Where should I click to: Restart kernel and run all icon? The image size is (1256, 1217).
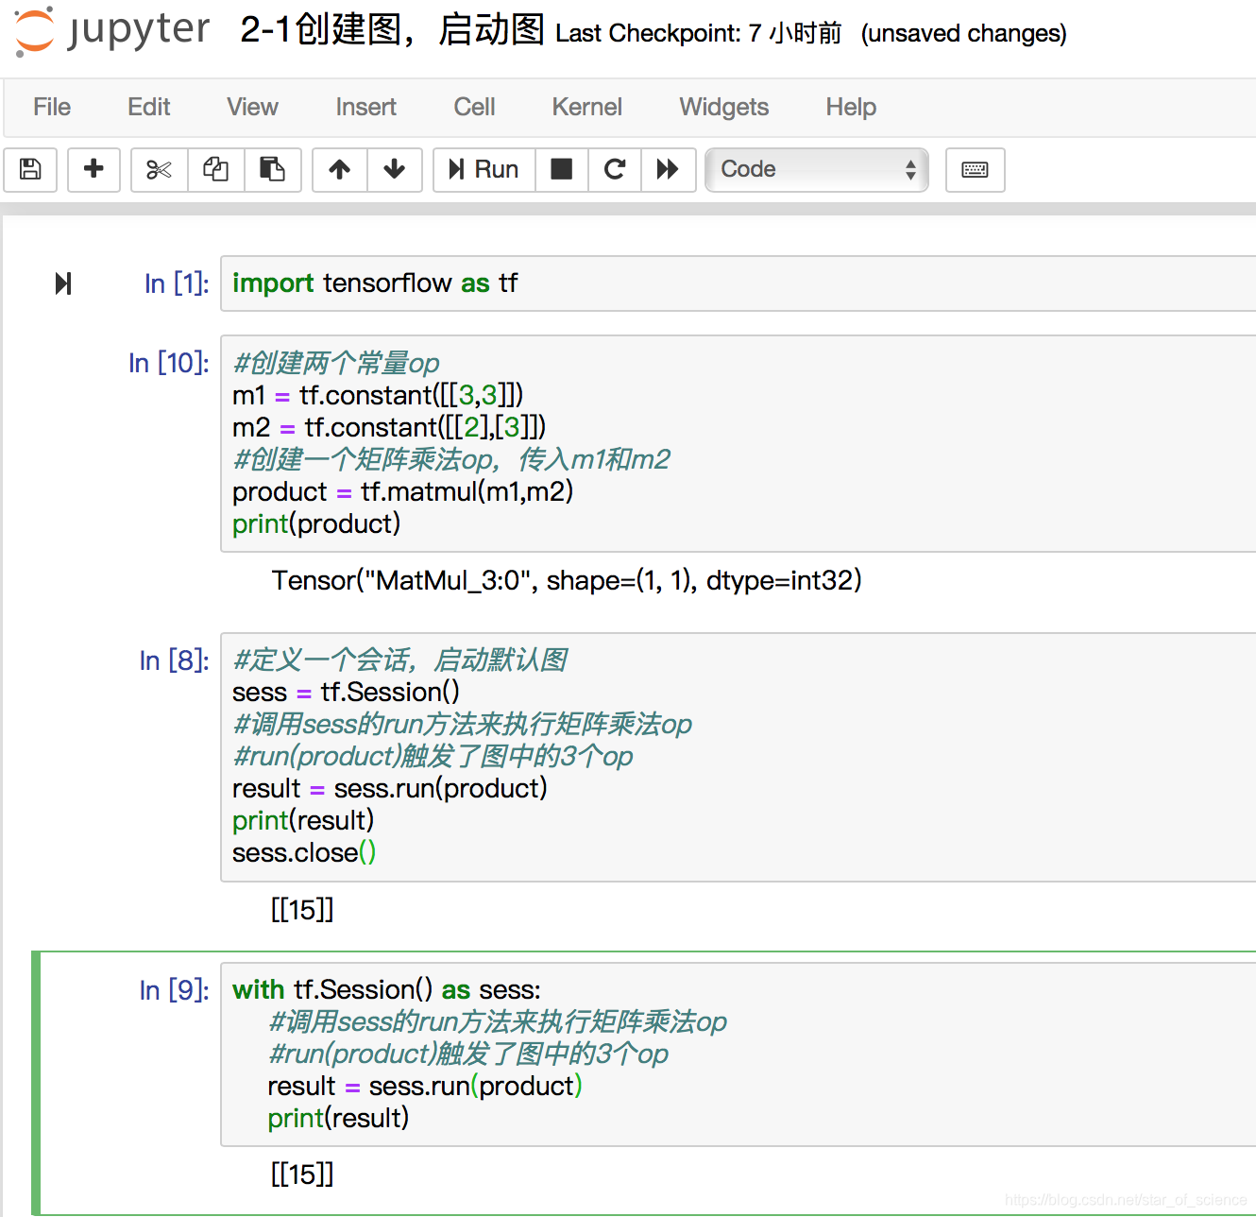pos(669,170)
